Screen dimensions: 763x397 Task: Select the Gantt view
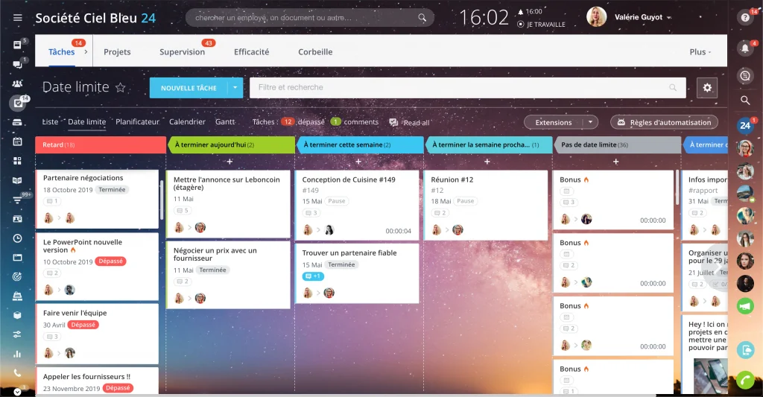tap(225, 122)
